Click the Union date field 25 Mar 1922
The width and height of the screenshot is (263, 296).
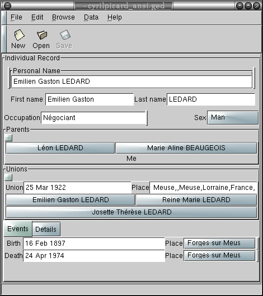tap(77, 188)
